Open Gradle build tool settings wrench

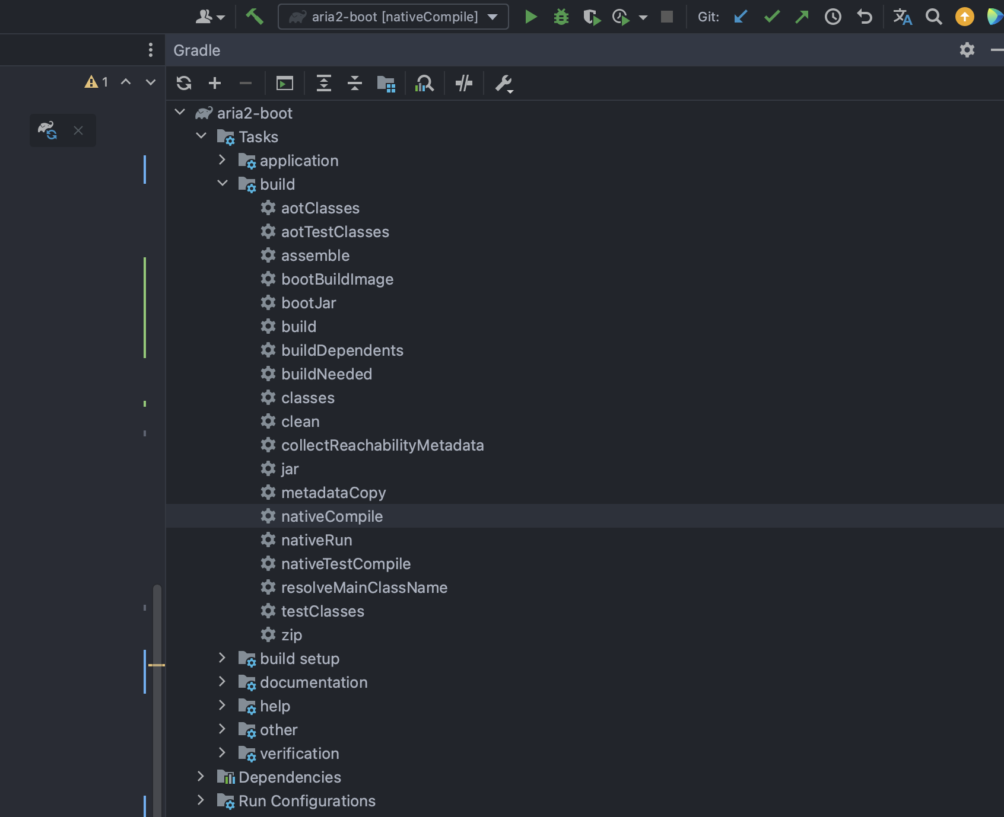point(504,84)
